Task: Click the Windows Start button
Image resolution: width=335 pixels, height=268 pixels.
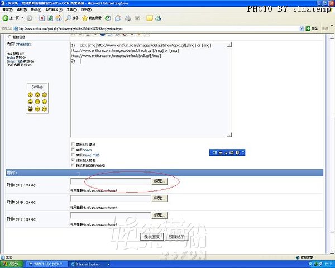Action: point(11,264)
